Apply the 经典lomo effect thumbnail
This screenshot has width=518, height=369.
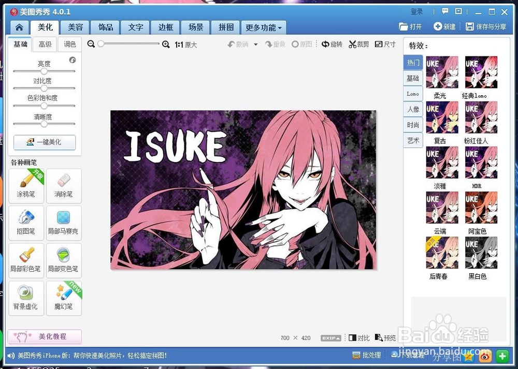tap(481, 72)
